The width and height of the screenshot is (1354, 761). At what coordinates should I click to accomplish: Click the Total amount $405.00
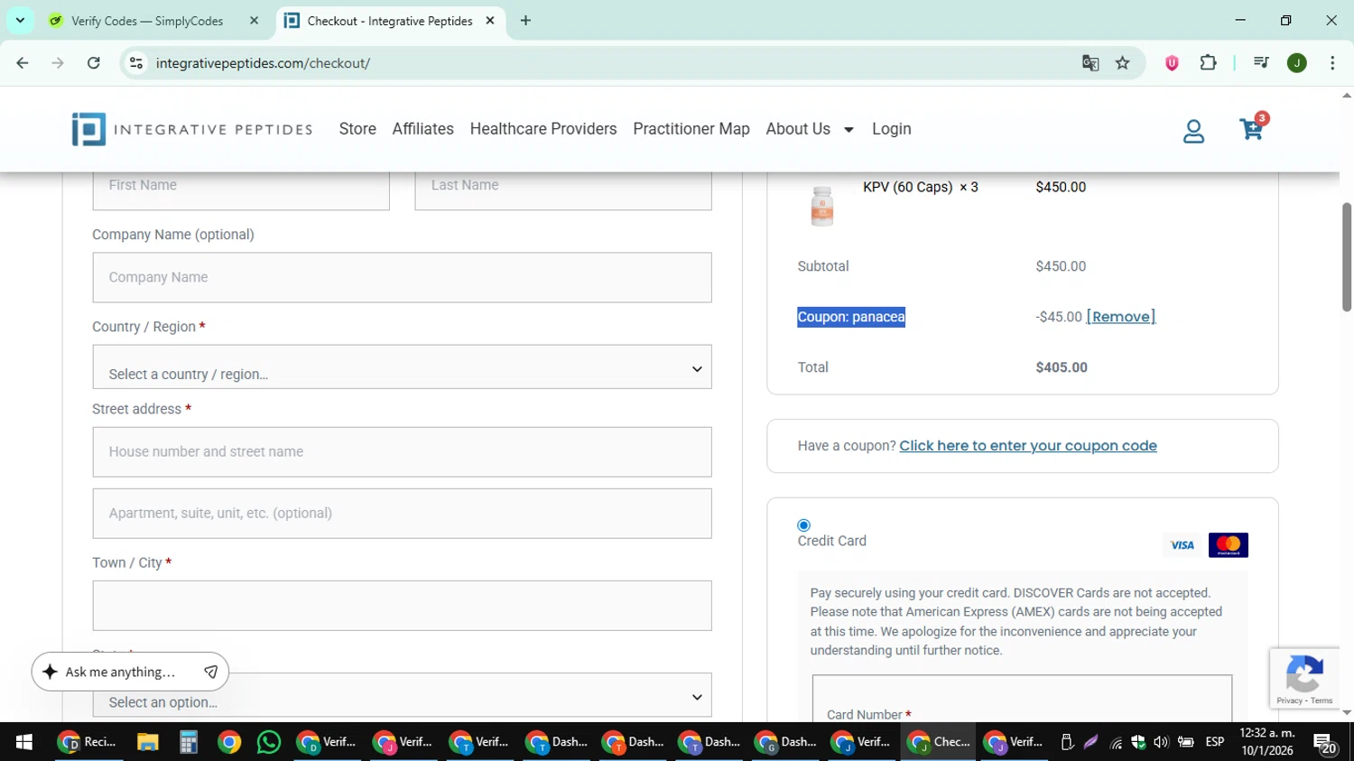pyautogui.click(x=1062, y=367)
